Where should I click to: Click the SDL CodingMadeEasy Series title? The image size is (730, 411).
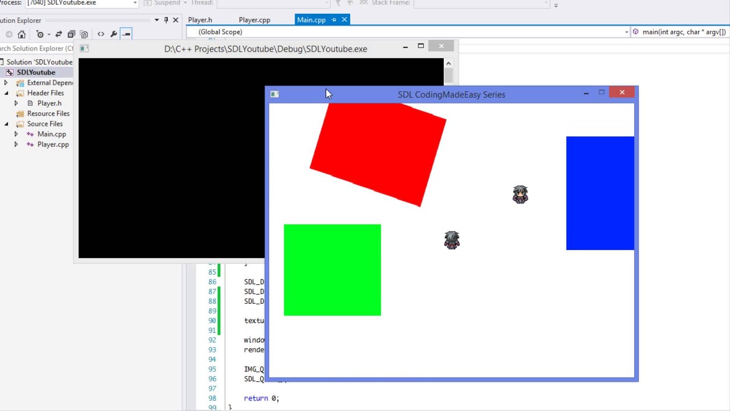pos(452,95)
